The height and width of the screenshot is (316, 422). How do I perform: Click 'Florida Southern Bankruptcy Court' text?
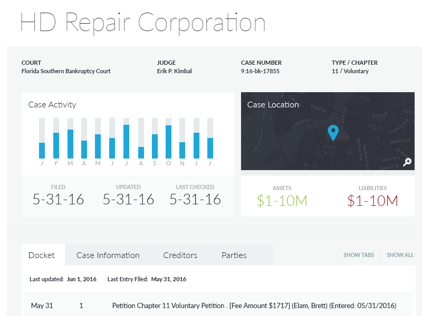click(x=66, y=71)
